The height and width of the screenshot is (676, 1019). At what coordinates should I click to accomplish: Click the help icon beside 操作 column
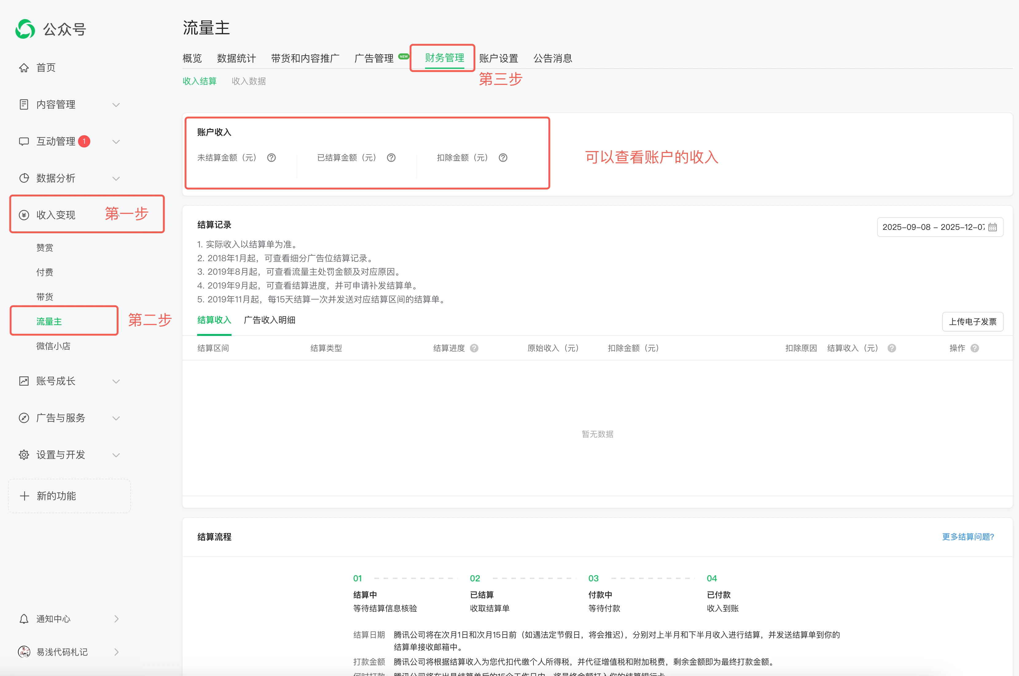tap(975, 348)
